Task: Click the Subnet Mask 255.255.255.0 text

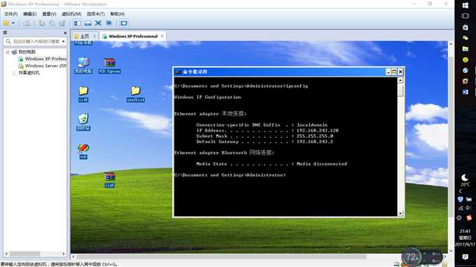Action: pos(314,136)
